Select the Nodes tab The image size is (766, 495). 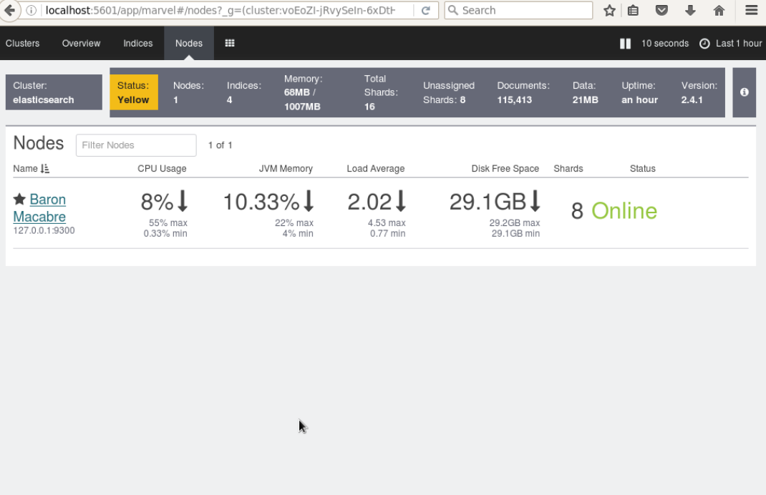pyautogui.click(x=189, y=43)
